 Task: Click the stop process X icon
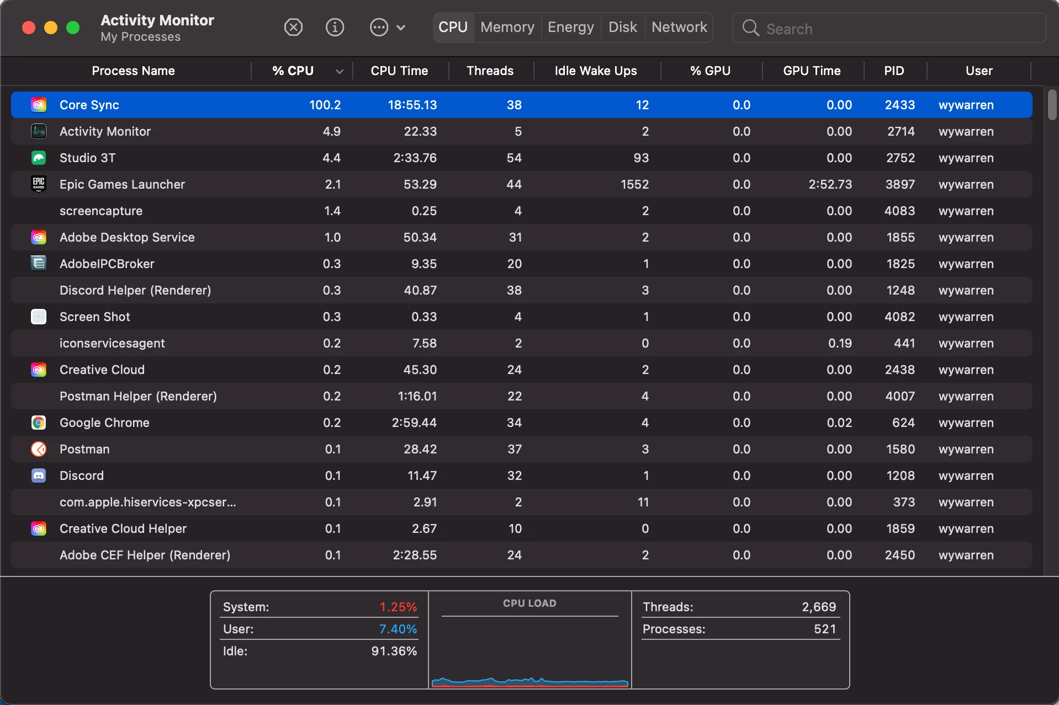[x=293, y=27]
